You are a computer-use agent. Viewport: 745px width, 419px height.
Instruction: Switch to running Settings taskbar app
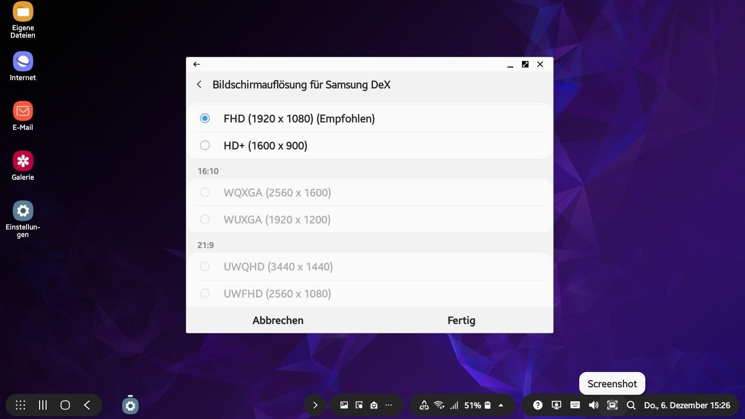click(130, 405)
